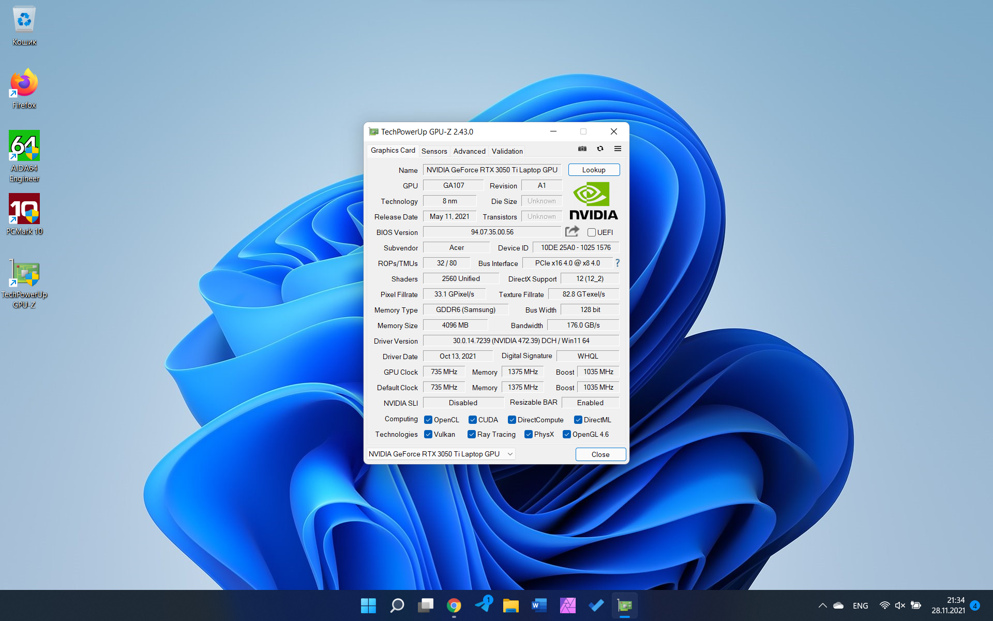Click the GPU Name field
Image resolution: width=993 pixels, height=621 pixels.
coord(492,170)
